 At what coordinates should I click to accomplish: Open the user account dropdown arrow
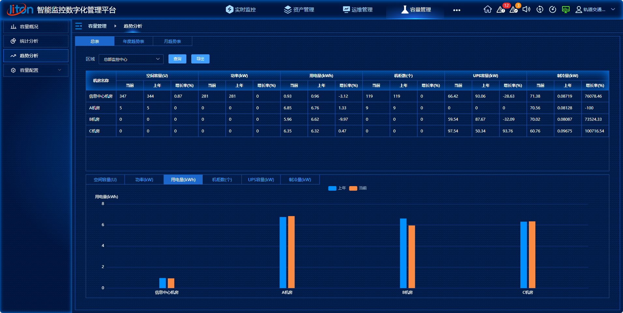613,9
